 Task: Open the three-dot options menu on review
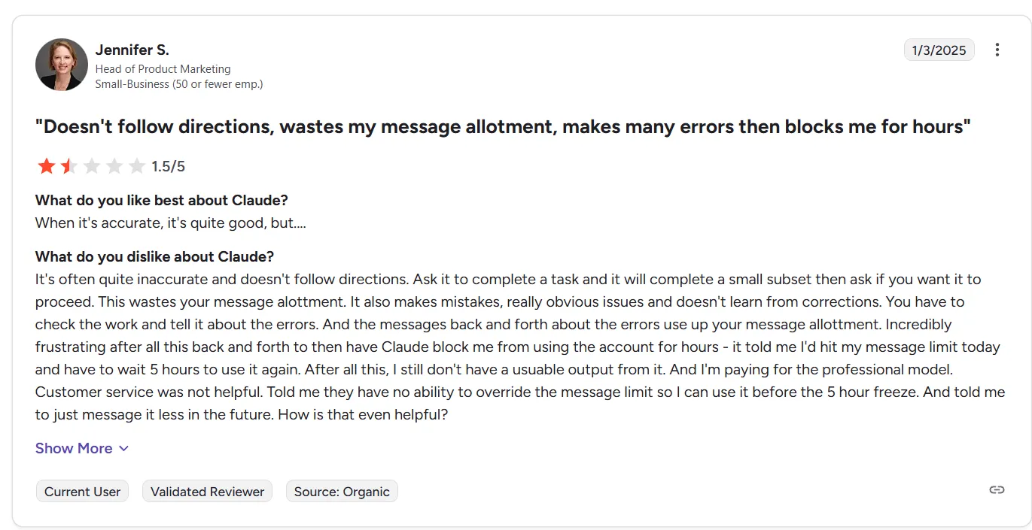[997, 50]
